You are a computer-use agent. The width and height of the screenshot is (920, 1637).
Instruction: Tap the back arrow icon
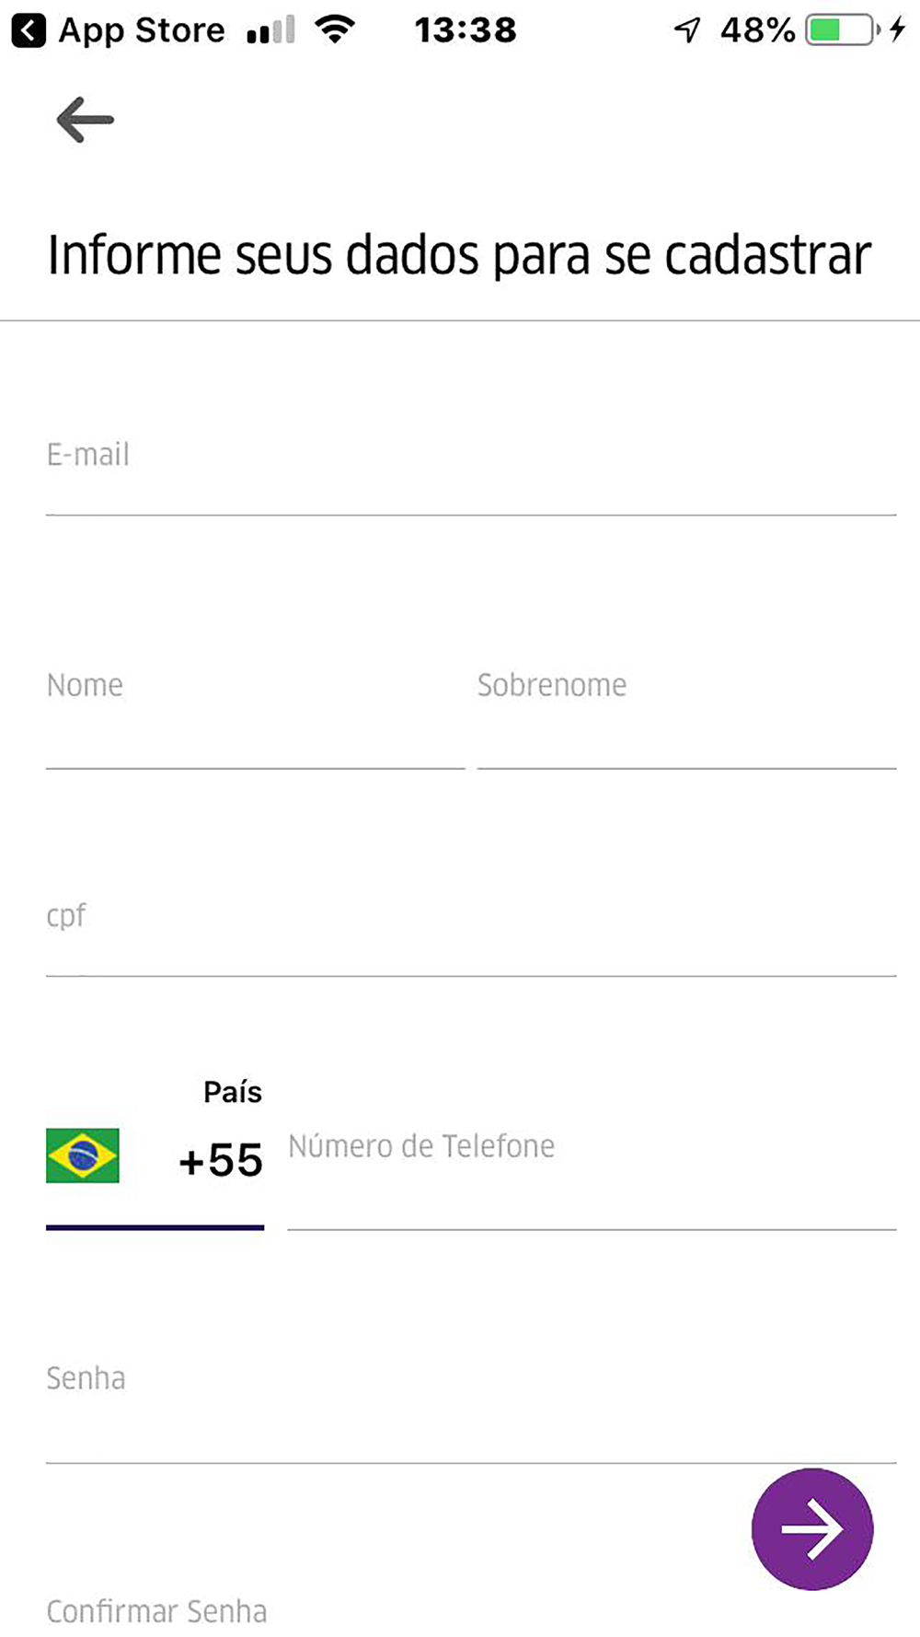coord(85,120)
